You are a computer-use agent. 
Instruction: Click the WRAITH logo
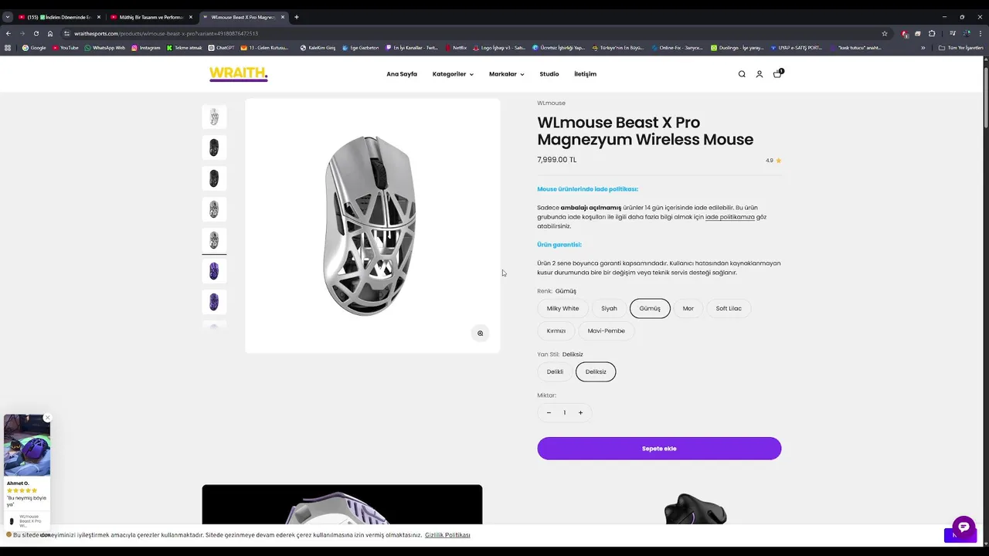click(x=238, y=74)
